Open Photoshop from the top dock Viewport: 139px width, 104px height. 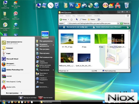(x=72, y=5)
